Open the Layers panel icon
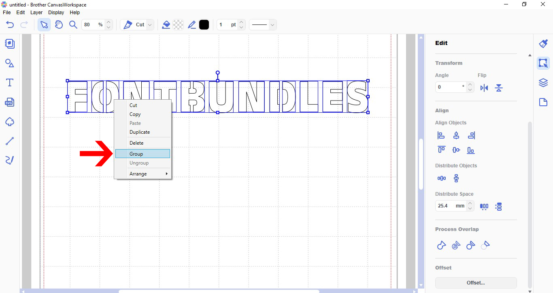Screen dimensions: 553x293 543,83
